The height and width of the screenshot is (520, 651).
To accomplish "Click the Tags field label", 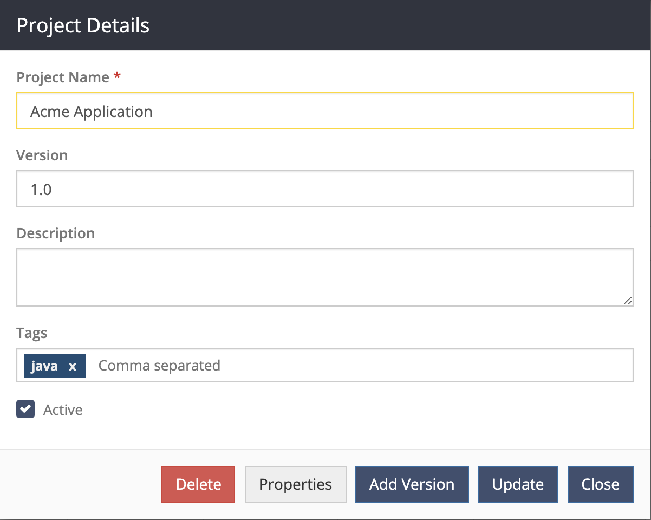I will [x=31, y=333].
